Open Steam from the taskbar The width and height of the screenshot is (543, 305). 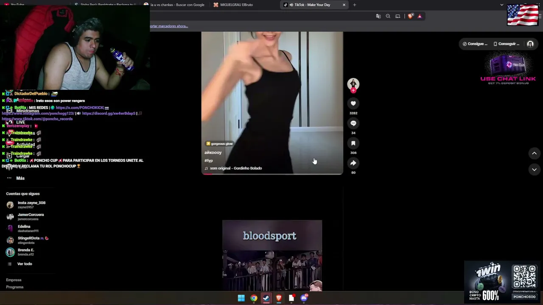[266, 298]
